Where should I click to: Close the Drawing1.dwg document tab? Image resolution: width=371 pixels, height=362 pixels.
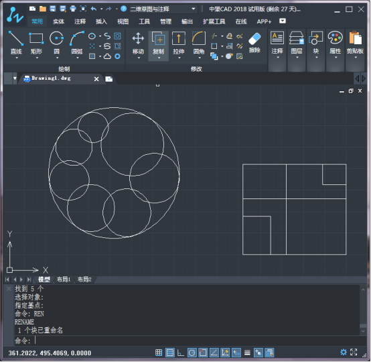pyautogui.click(x=96, y=79)
